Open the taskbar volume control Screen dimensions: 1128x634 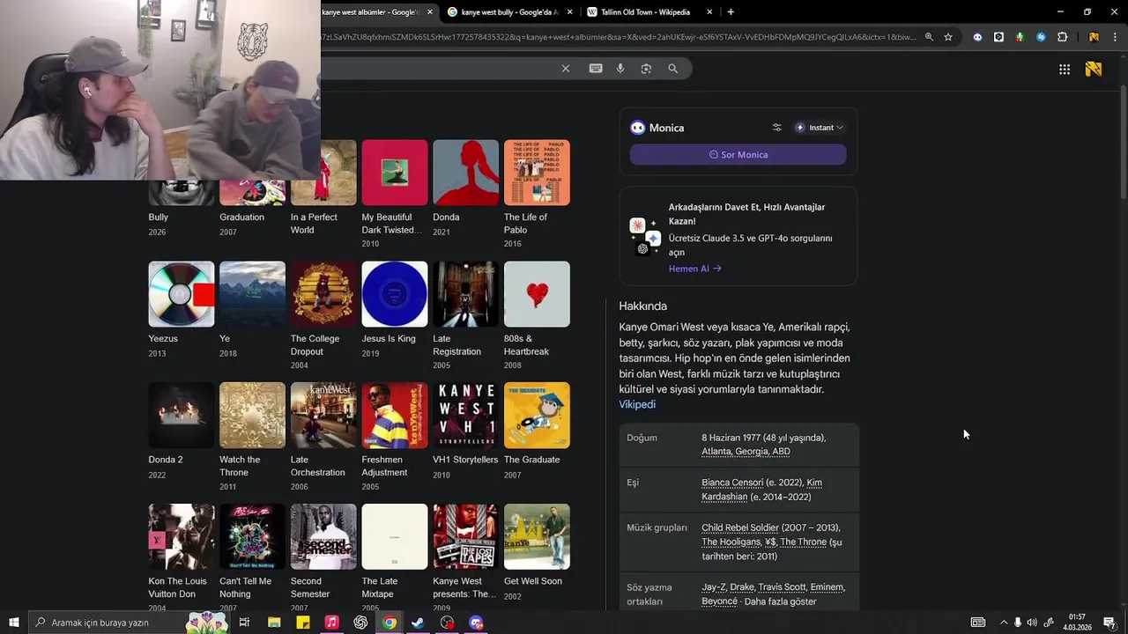pos(1032,623)
